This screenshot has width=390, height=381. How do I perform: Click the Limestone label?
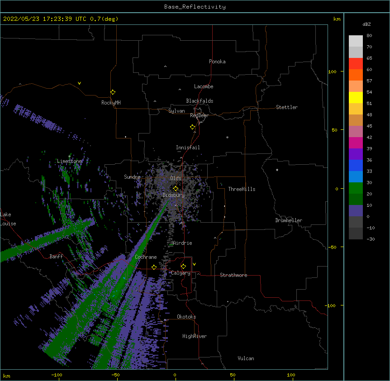[69, 161]
